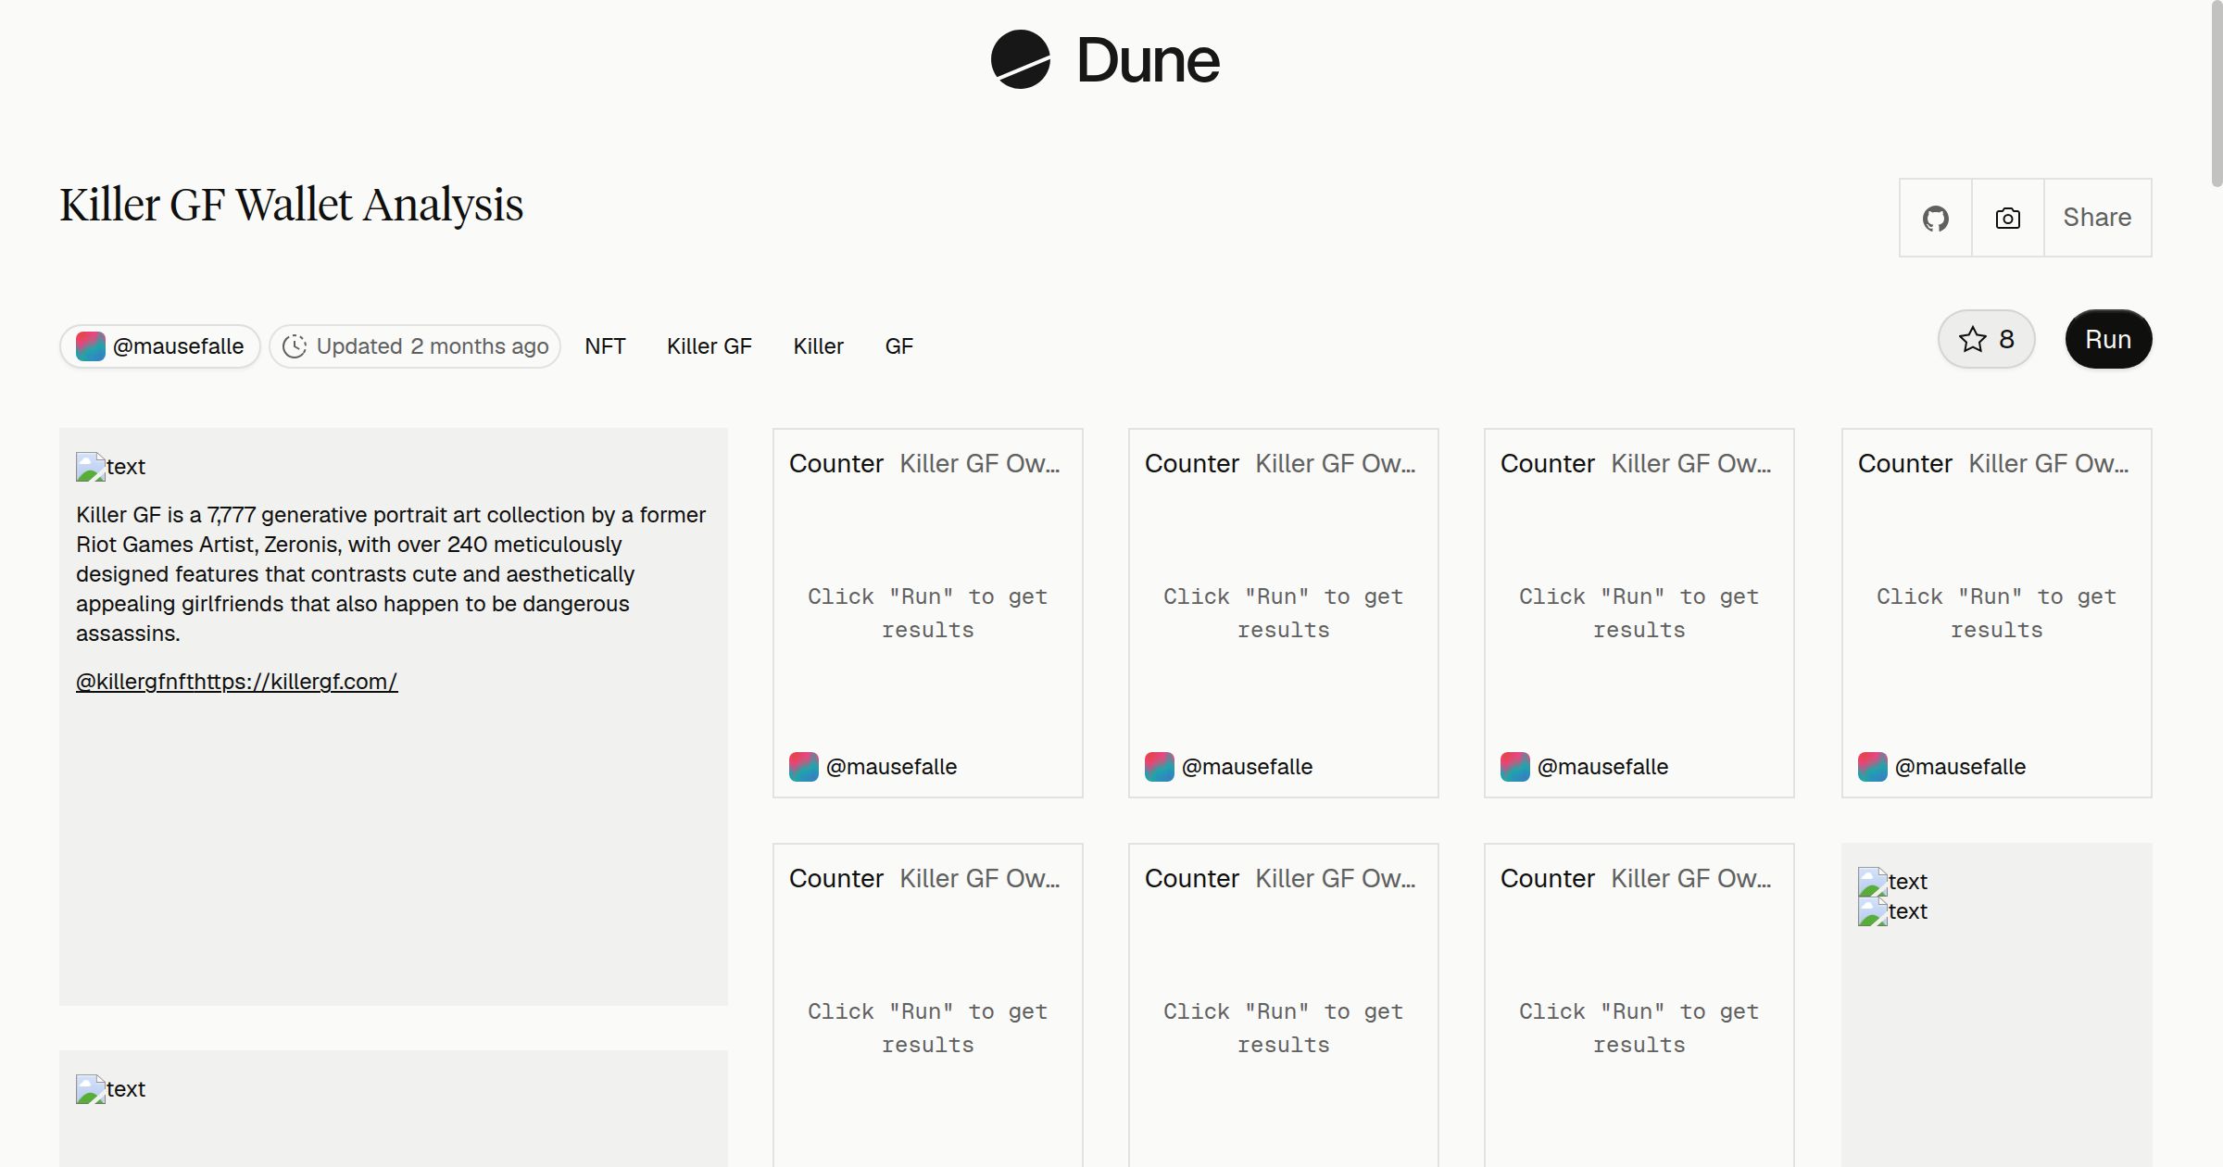Click the avatar in the first counter card
The width and height of the screenshot is (2223, 1167).
(803, 767)
